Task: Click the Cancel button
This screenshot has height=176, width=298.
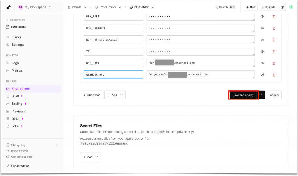Action: click(x=274, y=95)
